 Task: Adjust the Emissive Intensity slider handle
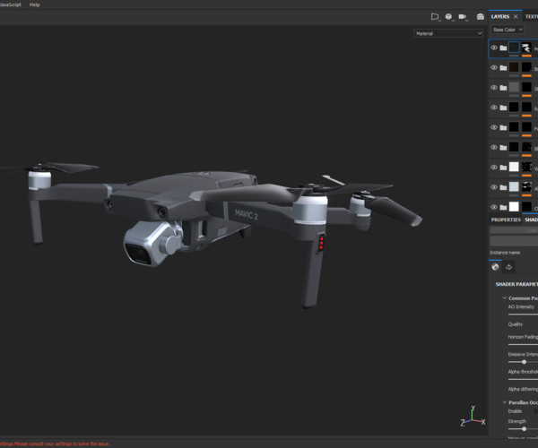tap(524, 362)
